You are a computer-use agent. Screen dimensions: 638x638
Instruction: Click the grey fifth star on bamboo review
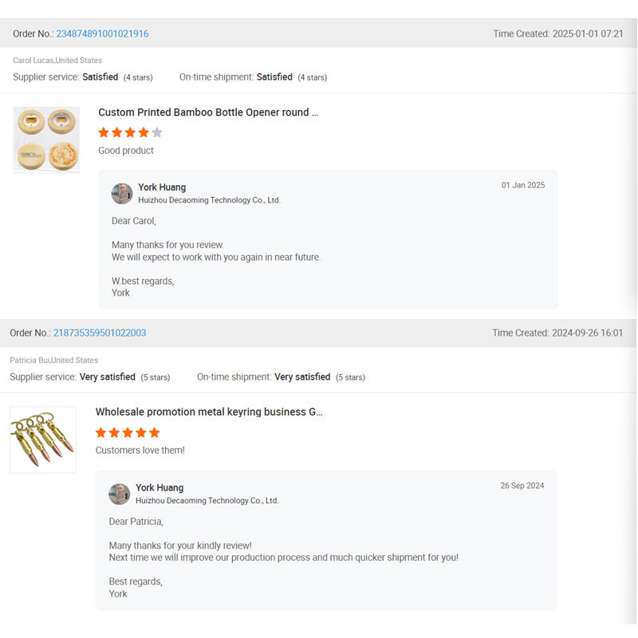pos(157,132)
